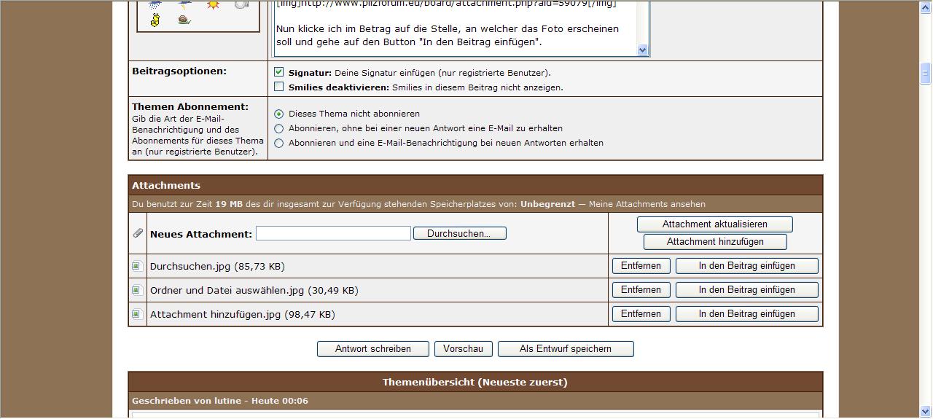Click the Vorschau preview button

[x=463, y=349]
